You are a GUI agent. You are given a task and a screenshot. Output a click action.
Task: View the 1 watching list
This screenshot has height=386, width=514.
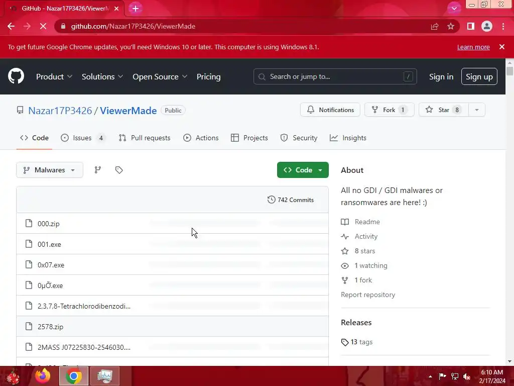pyautogui.click(x=364, y=265)
